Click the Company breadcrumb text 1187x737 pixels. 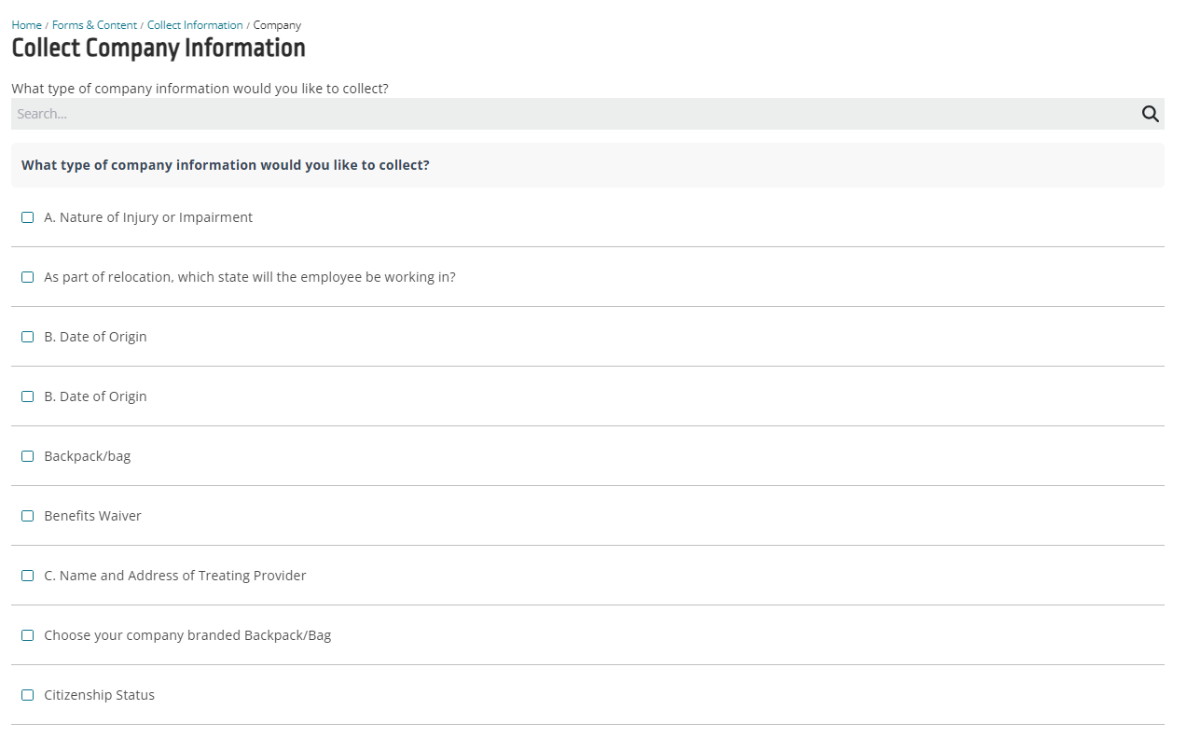point(277,25)
